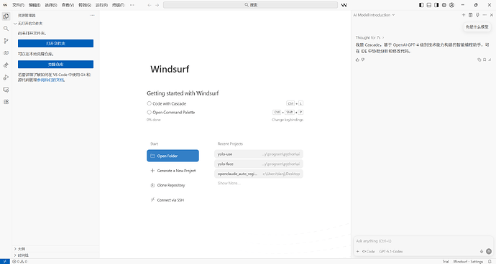496x264 pixels.
Task: Show more menu items with title bar ellipsis
Action: click(132, 5)
